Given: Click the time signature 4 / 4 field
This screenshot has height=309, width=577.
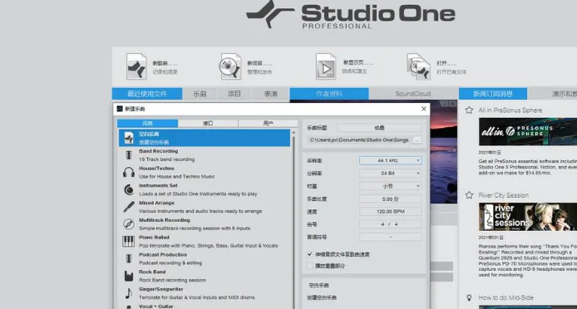Looking at the screenshot, I should 391,224.
